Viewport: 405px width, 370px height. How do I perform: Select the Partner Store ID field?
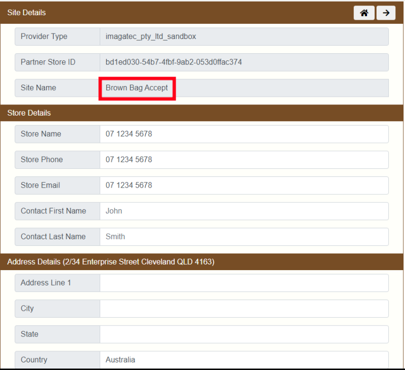pos(244,62)
